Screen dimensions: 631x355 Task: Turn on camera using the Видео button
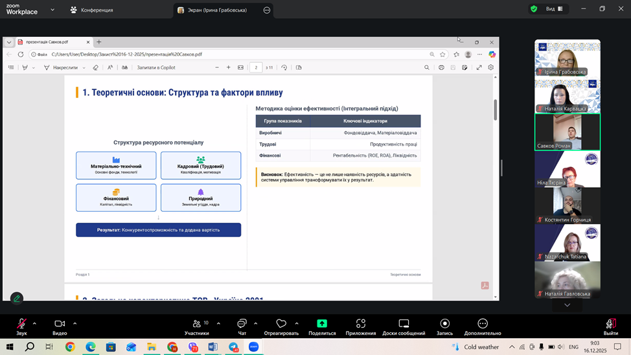(60, 324)
